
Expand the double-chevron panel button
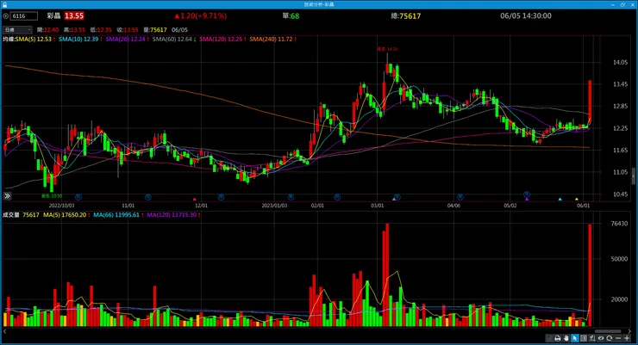7,196
